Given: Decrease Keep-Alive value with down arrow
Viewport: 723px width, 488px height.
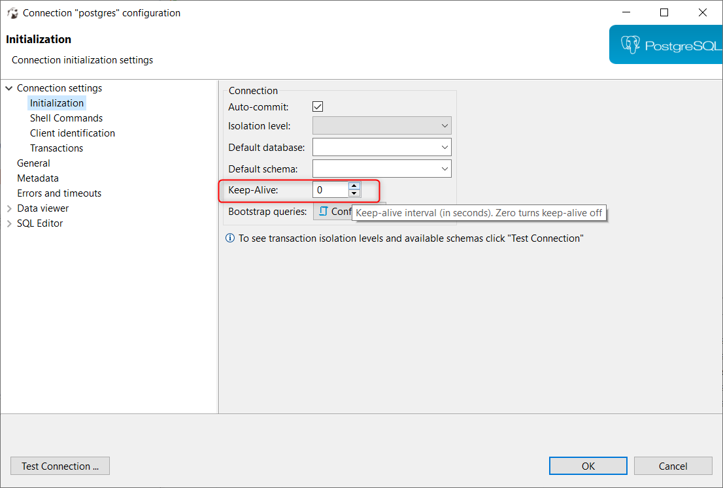Looking at the screenshot, I should [354, 193].
